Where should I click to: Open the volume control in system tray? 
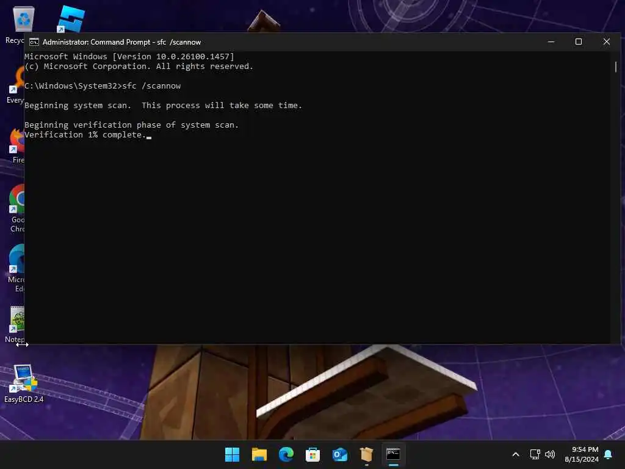(550, 454)
